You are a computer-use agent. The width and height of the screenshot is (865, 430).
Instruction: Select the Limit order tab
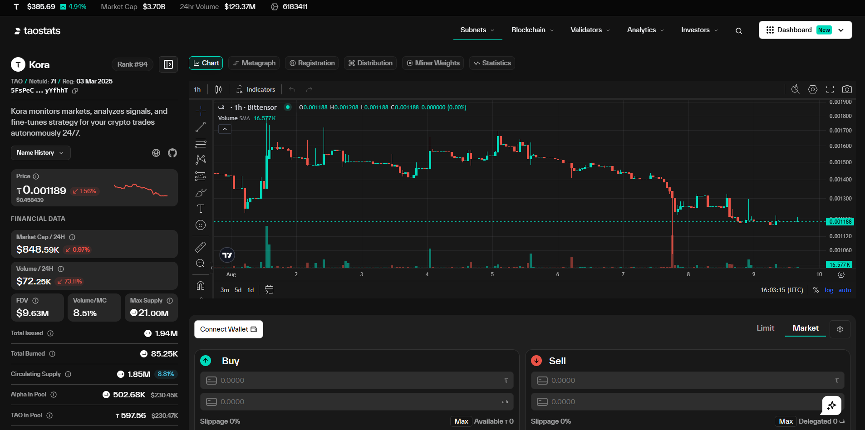coord(765,328)
